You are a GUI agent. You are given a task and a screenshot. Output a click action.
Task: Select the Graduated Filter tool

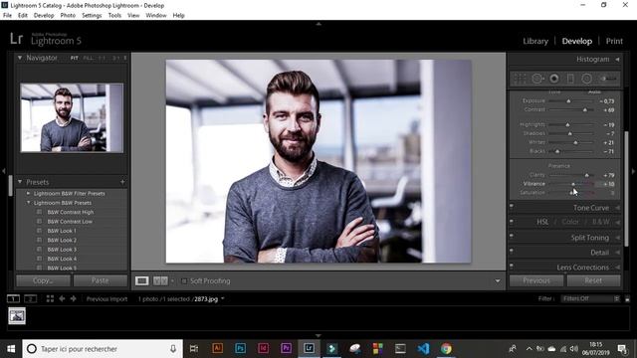pyautogui.click(x=570, y=79)
